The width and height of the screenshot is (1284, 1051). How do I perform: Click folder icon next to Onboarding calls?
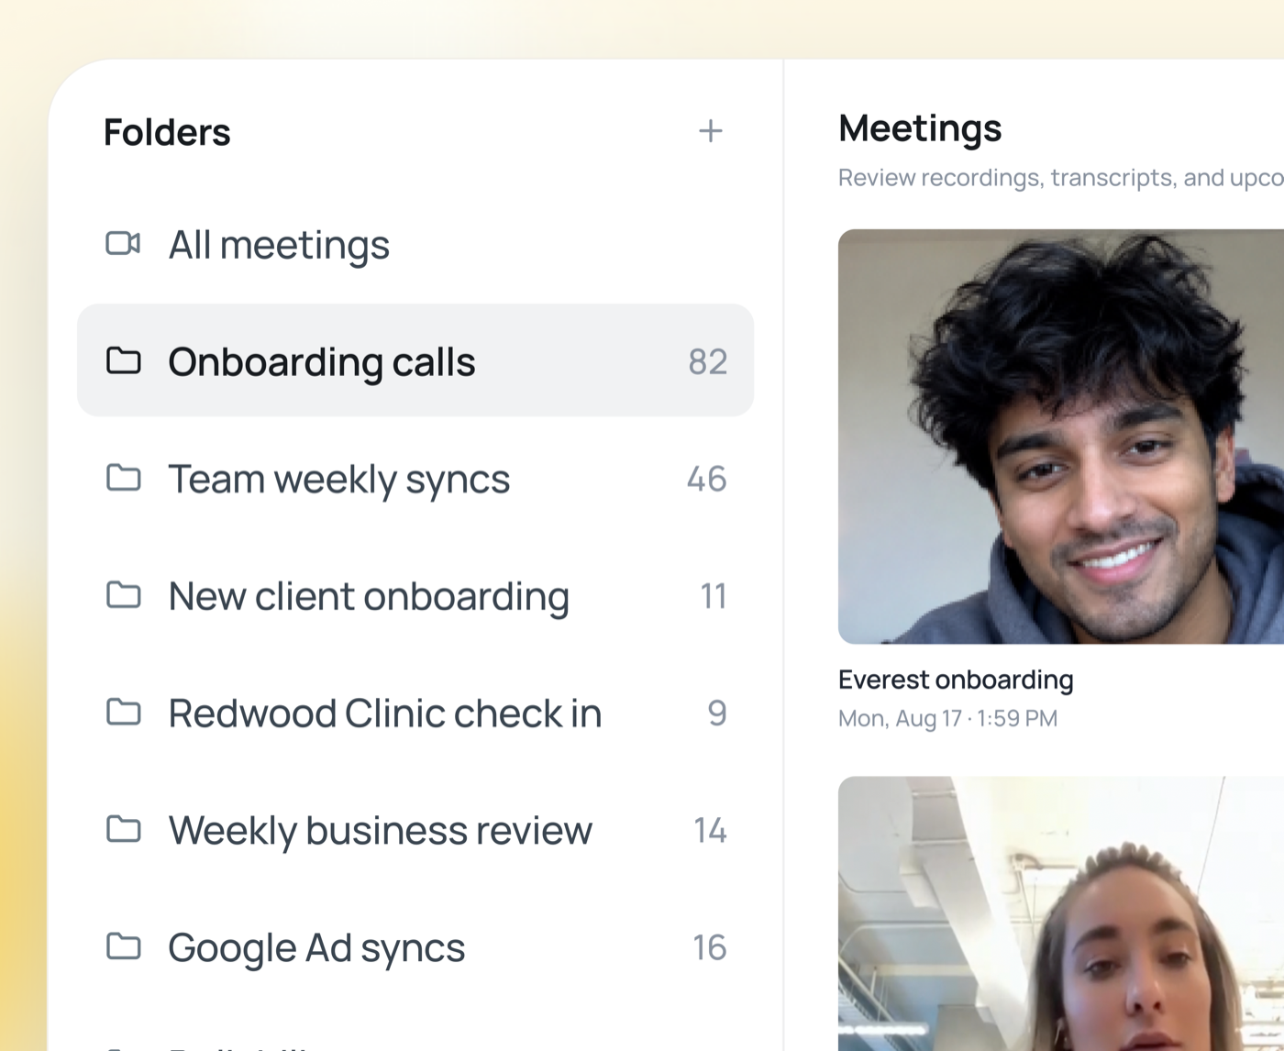(x=123, y=360)
